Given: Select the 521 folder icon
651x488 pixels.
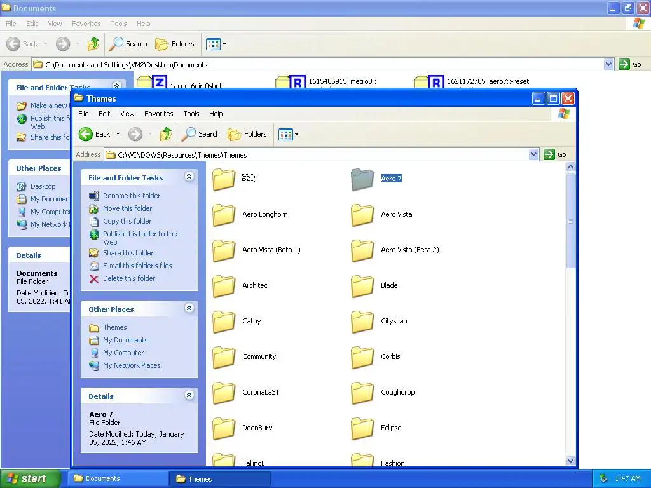Looking at the screenshot, I should (x=224, y=179).
